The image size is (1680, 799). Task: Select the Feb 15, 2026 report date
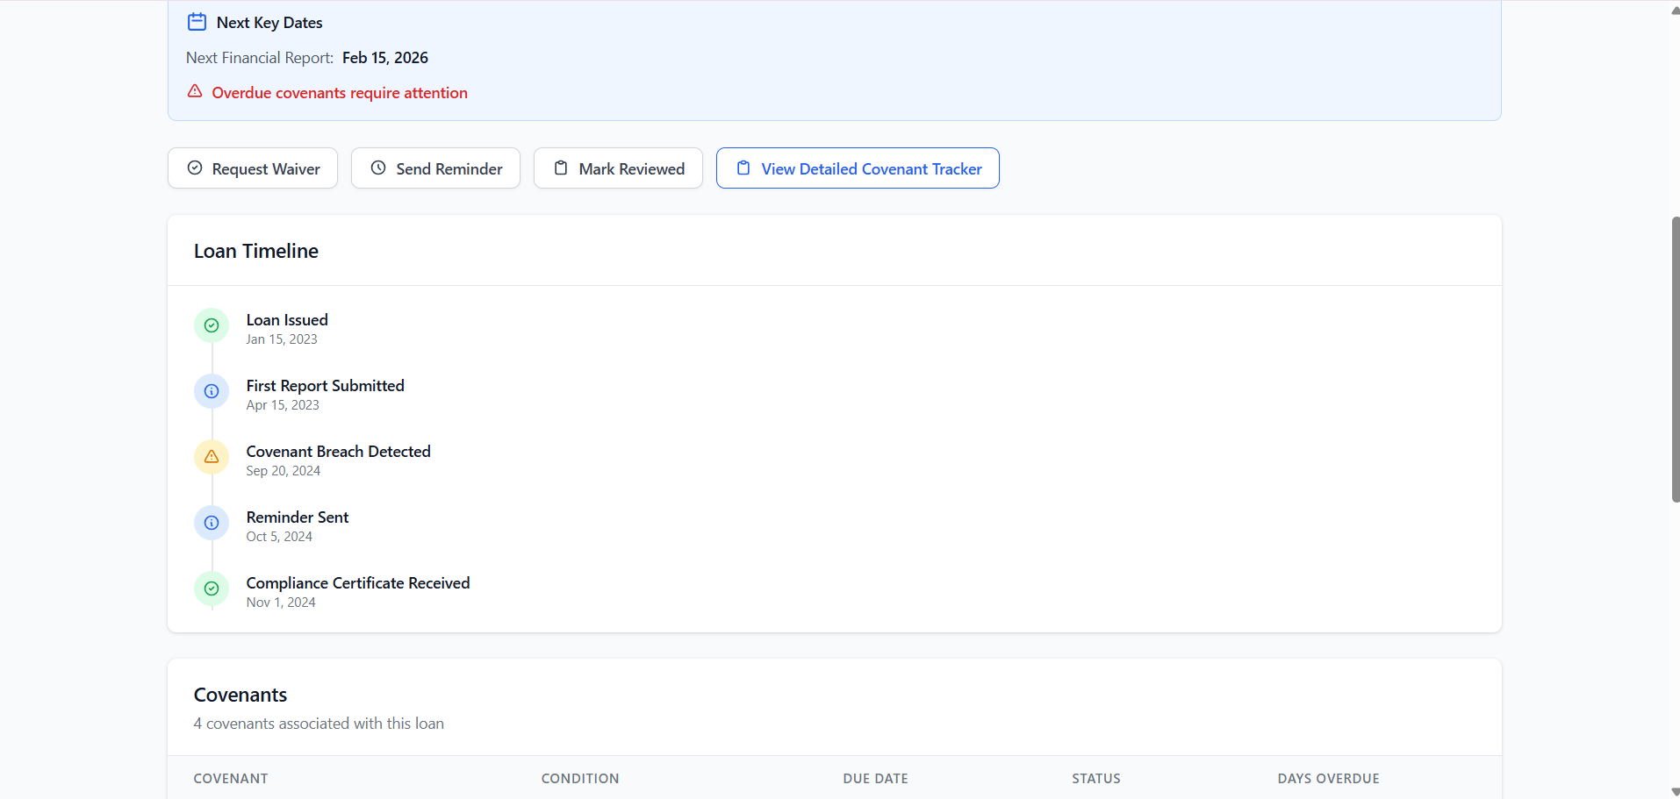pyautogui.click(x=385, y=58)
